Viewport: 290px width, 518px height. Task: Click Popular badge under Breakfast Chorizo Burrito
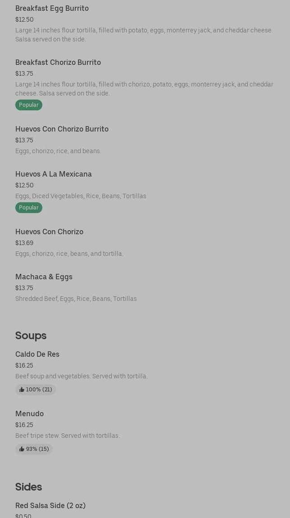click(x=29, y=105)
